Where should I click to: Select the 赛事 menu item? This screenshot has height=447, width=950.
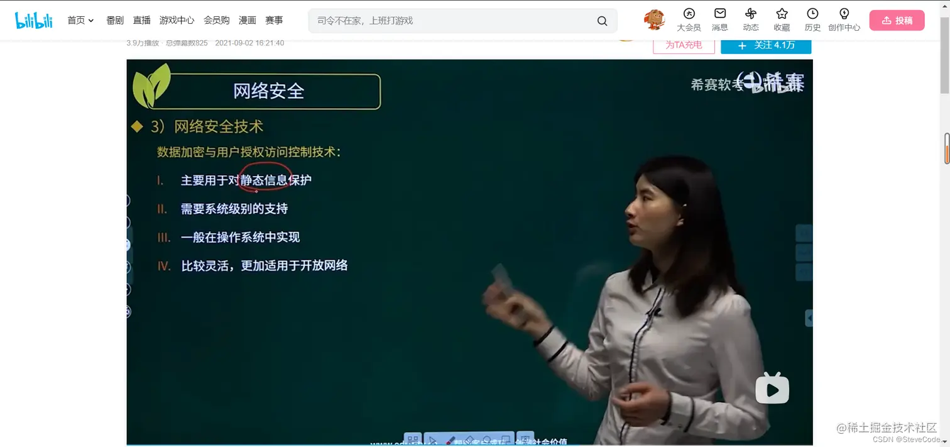[274, 19]
